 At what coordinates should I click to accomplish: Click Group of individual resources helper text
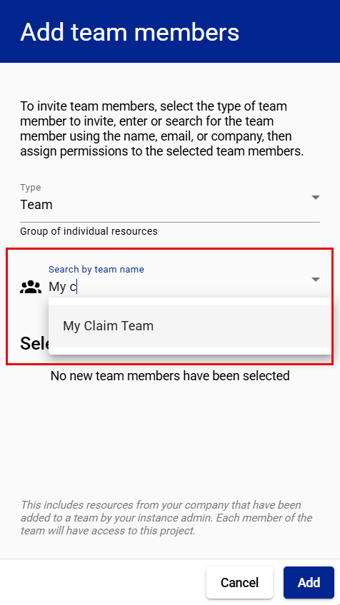pos(89,231)
